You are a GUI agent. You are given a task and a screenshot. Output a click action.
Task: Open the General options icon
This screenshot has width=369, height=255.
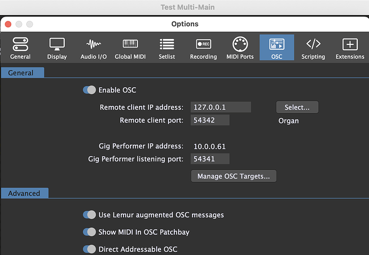20,44
